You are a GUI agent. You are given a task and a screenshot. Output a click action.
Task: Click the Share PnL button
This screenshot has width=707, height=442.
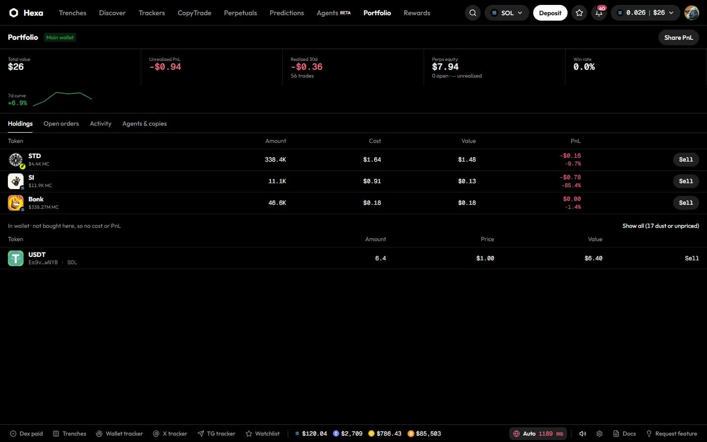click(679, 37)
